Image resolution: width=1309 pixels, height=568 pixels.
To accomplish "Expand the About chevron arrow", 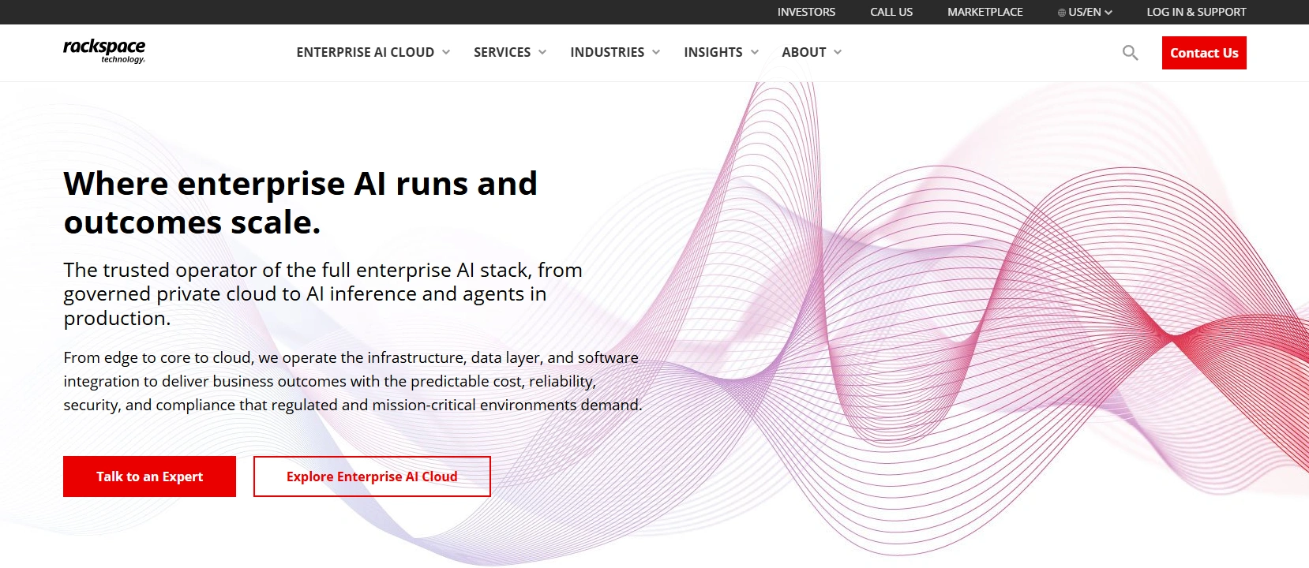I will tap(838, 52).
